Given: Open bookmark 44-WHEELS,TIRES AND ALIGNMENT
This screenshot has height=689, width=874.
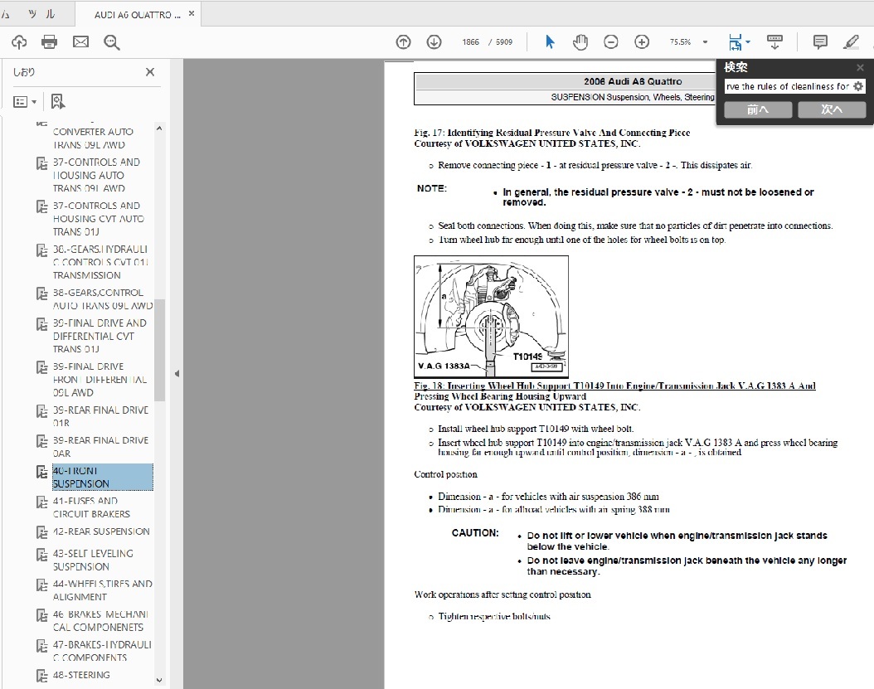Looking at the screenshot, I should (x=103, y=590).
